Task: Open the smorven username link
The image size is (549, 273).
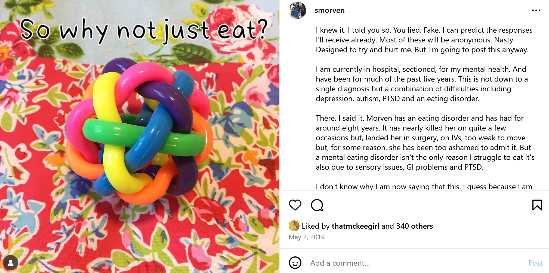Action: 329,10
